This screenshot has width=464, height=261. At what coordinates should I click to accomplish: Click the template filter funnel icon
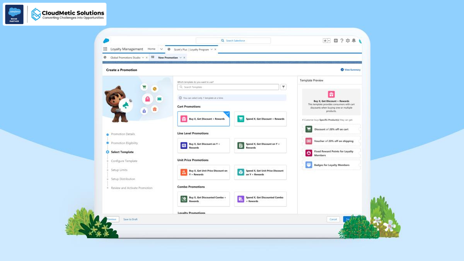(x=283, y=87)
